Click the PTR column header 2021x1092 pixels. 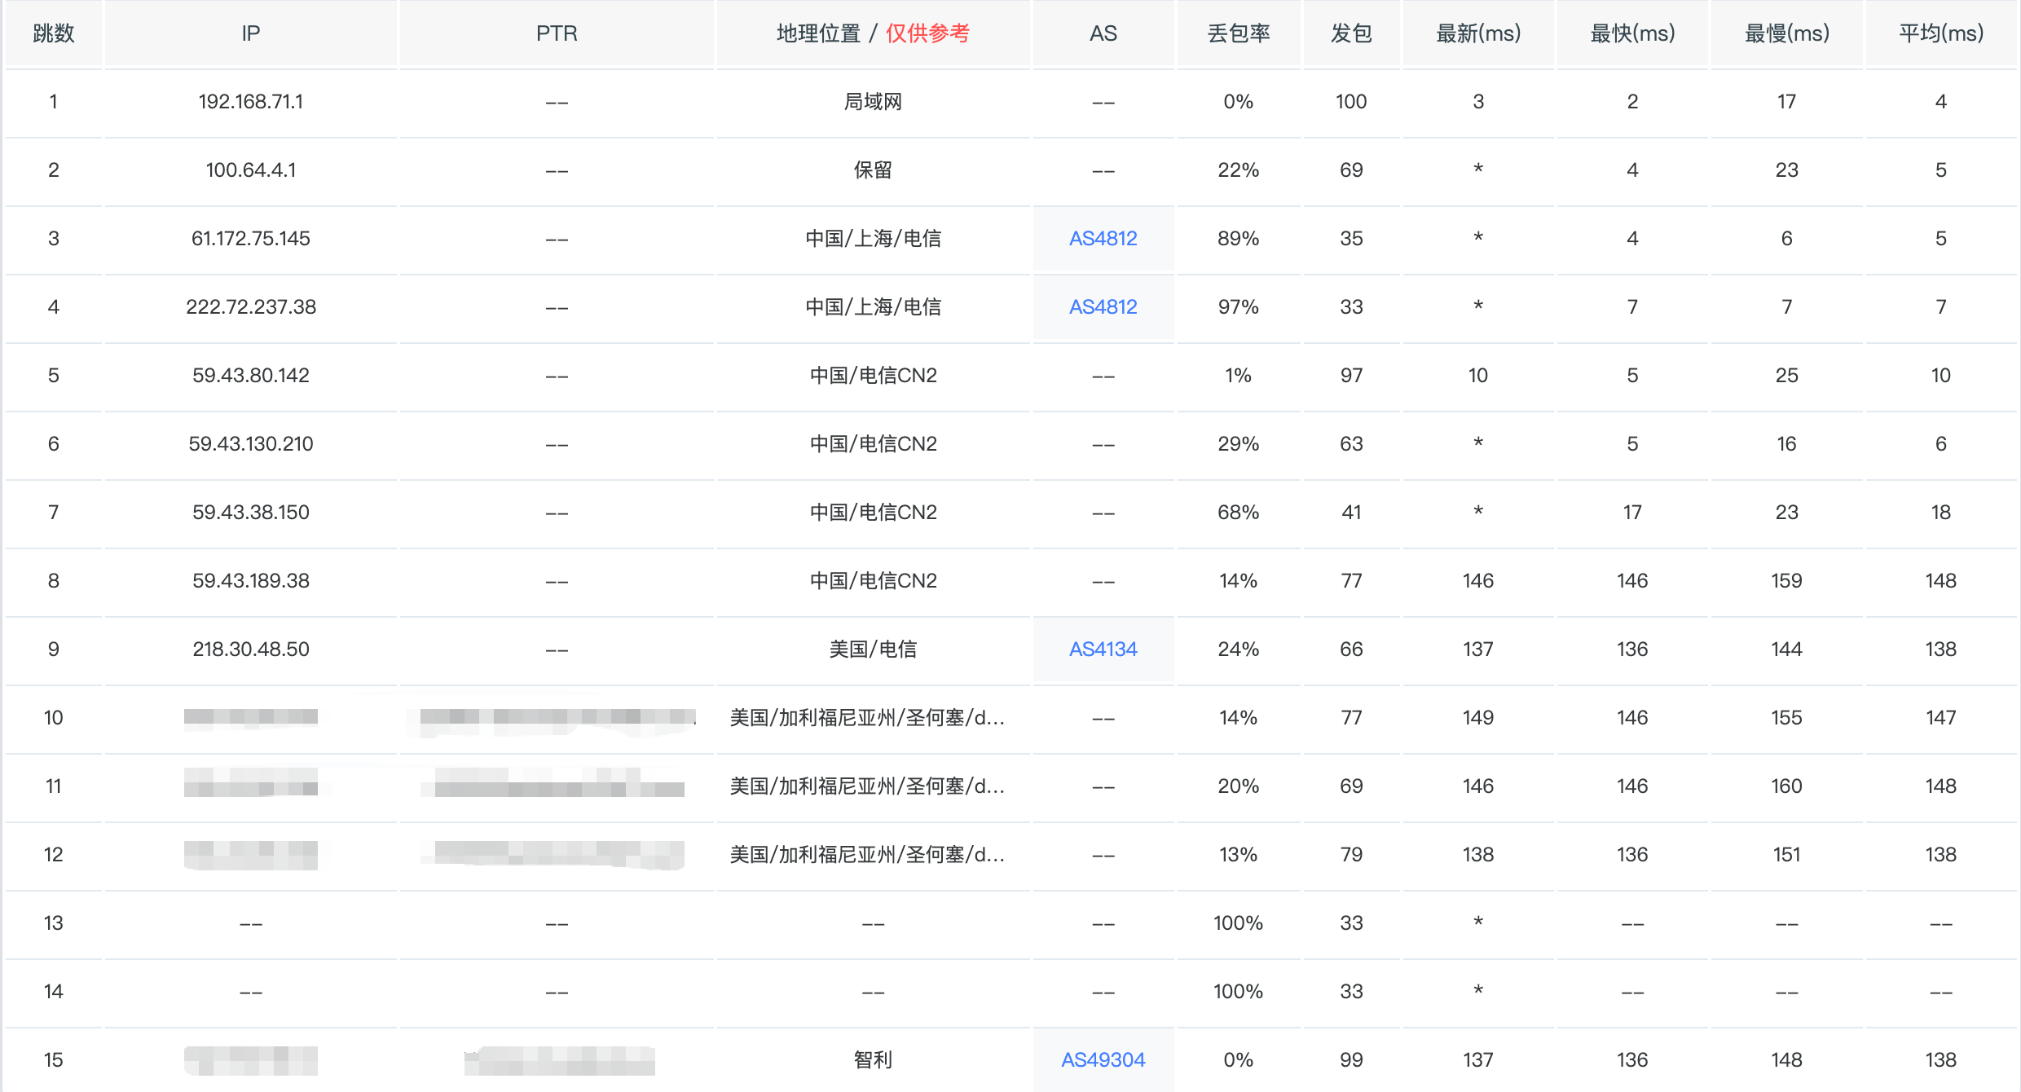point(557,33)
